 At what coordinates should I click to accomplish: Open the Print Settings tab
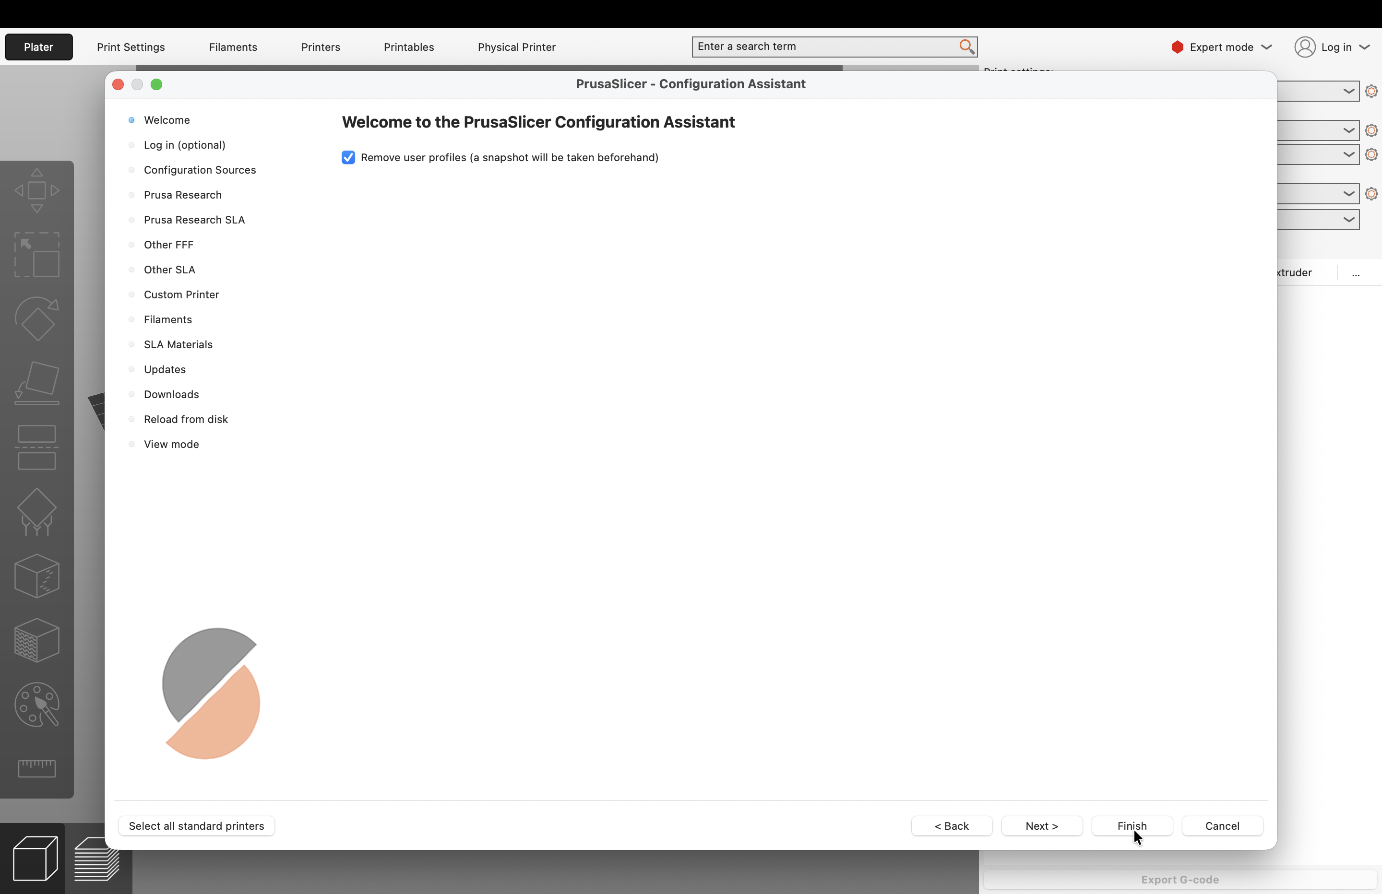tap(131, 47)
